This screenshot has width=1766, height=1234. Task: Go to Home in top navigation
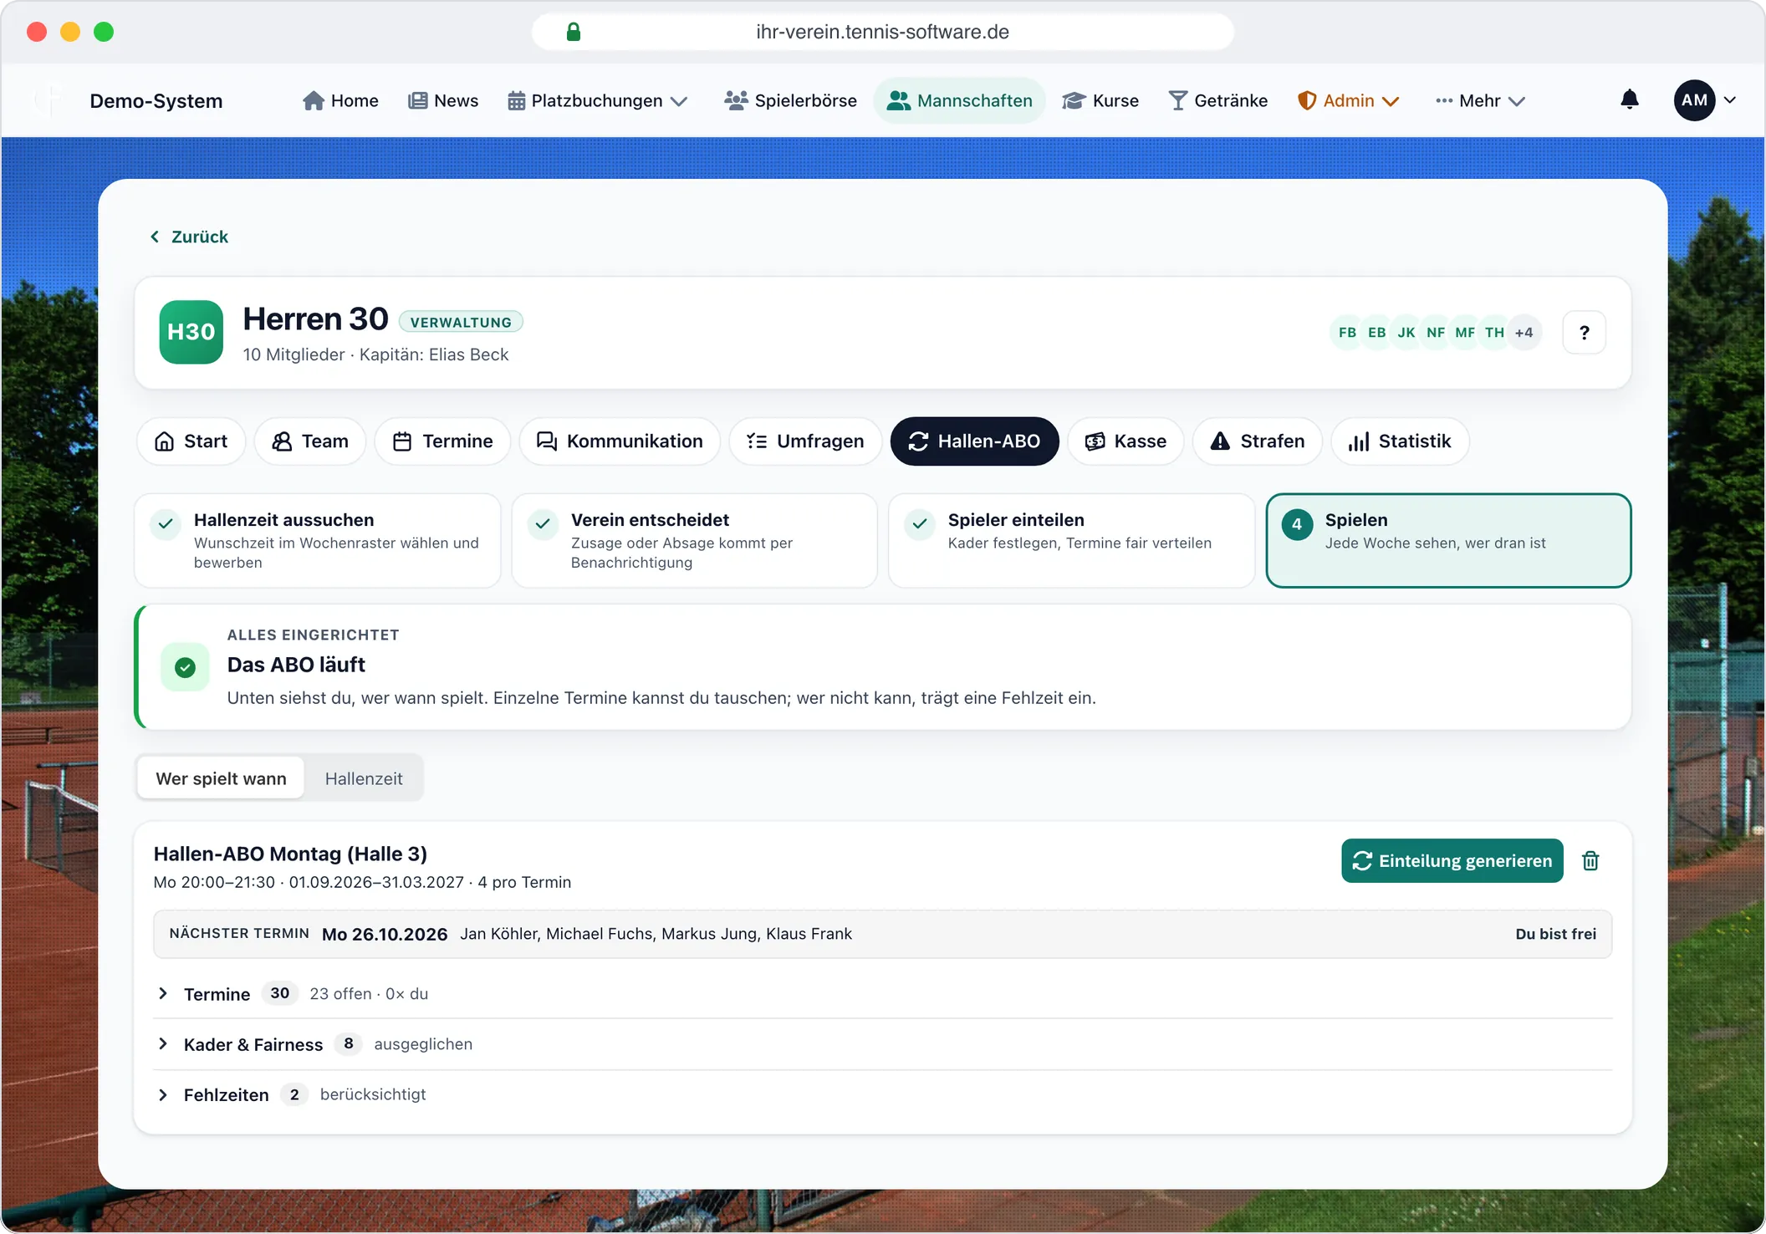pyautogui.click(x=340, y=100)
